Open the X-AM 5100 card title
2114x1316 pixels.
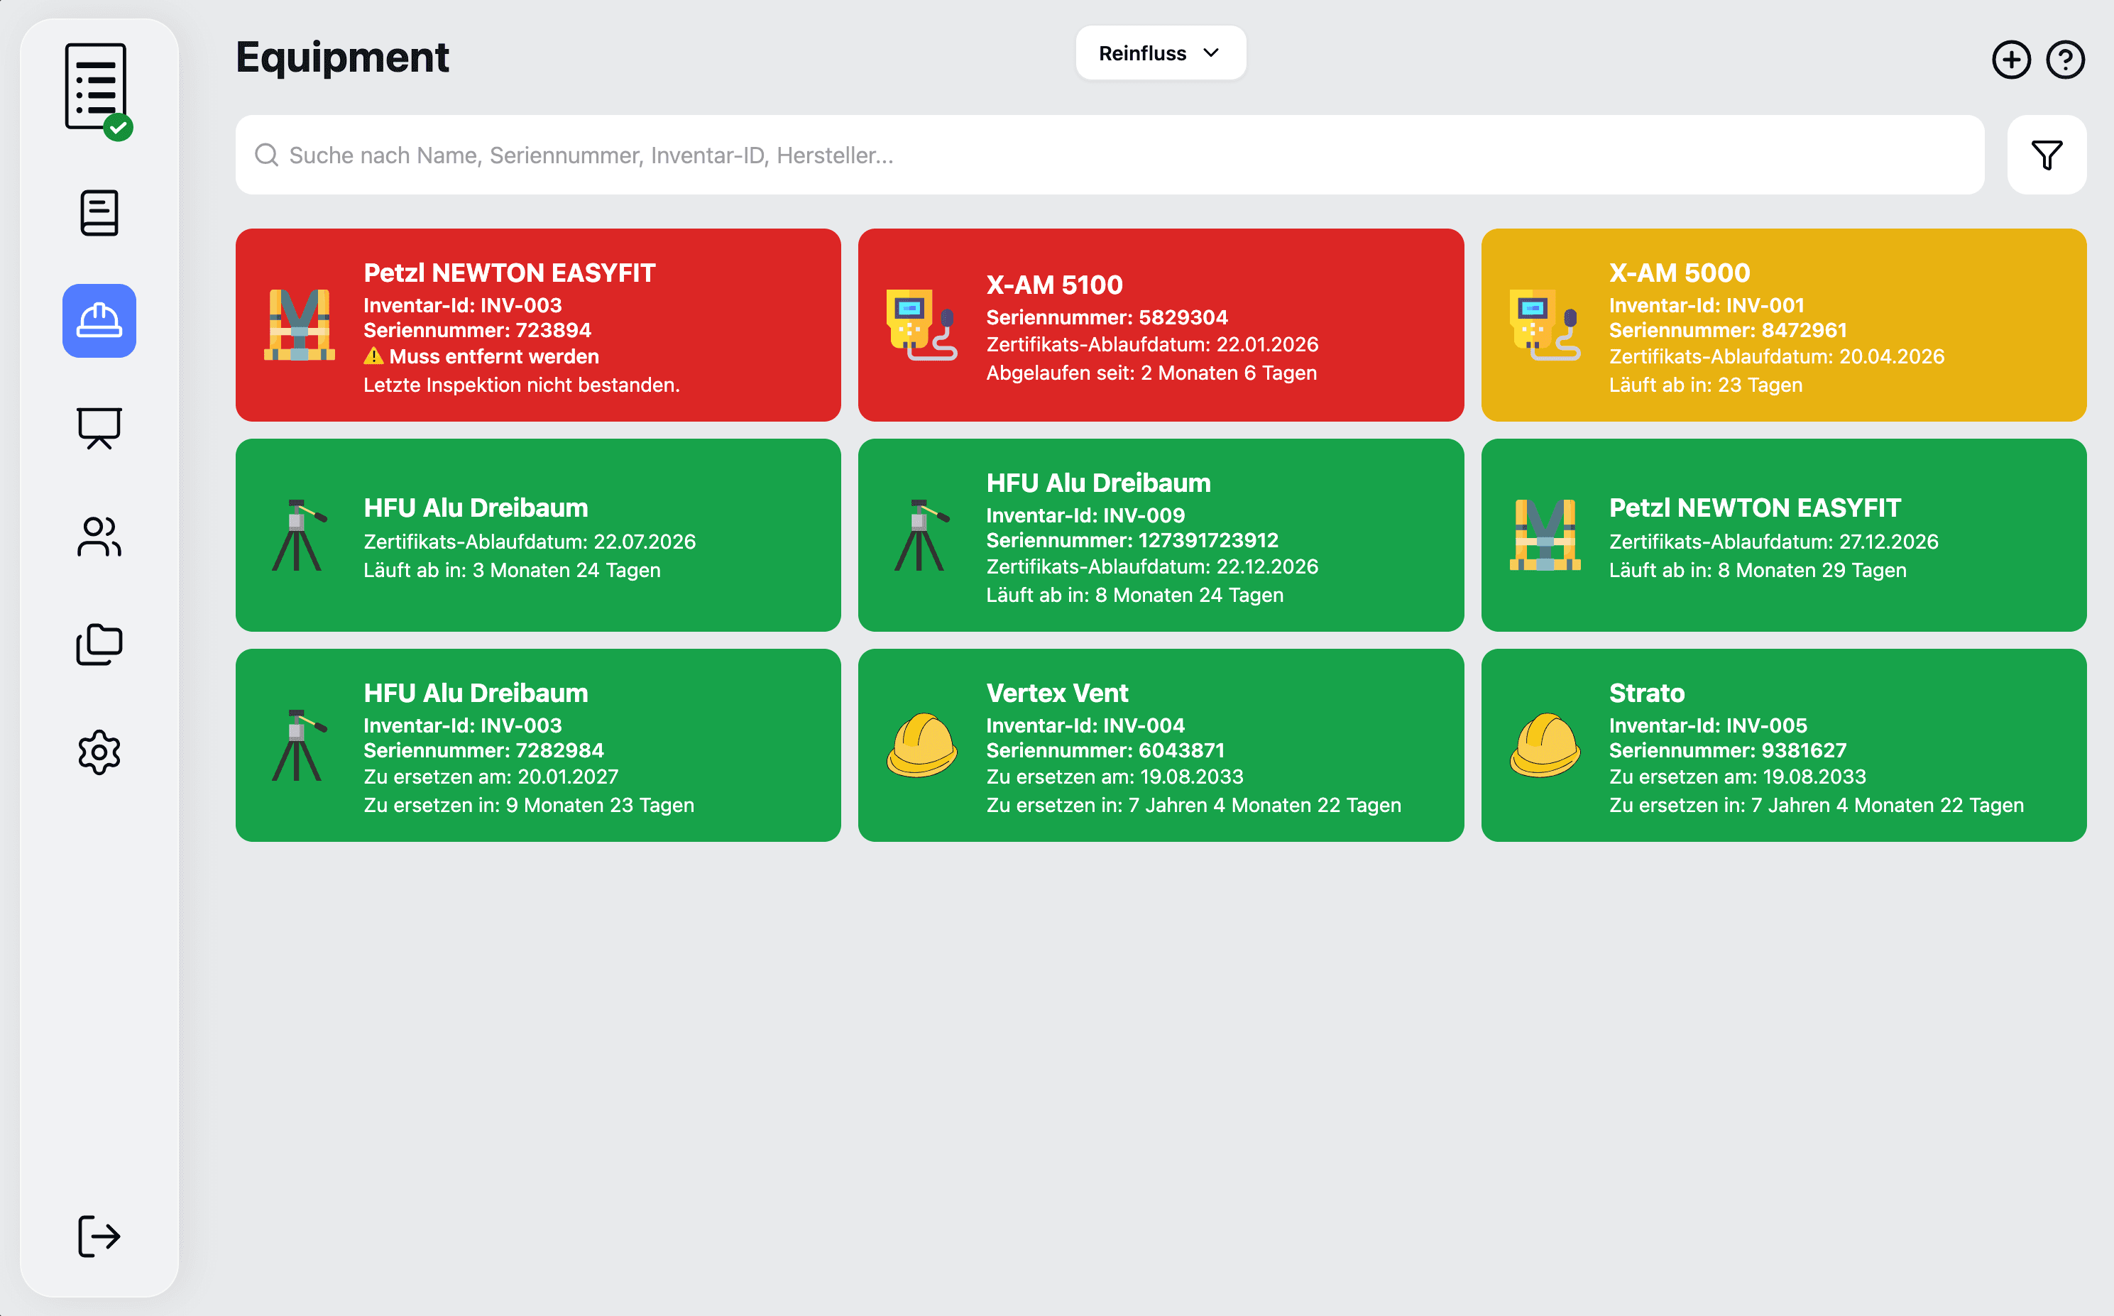point(1054,285)
